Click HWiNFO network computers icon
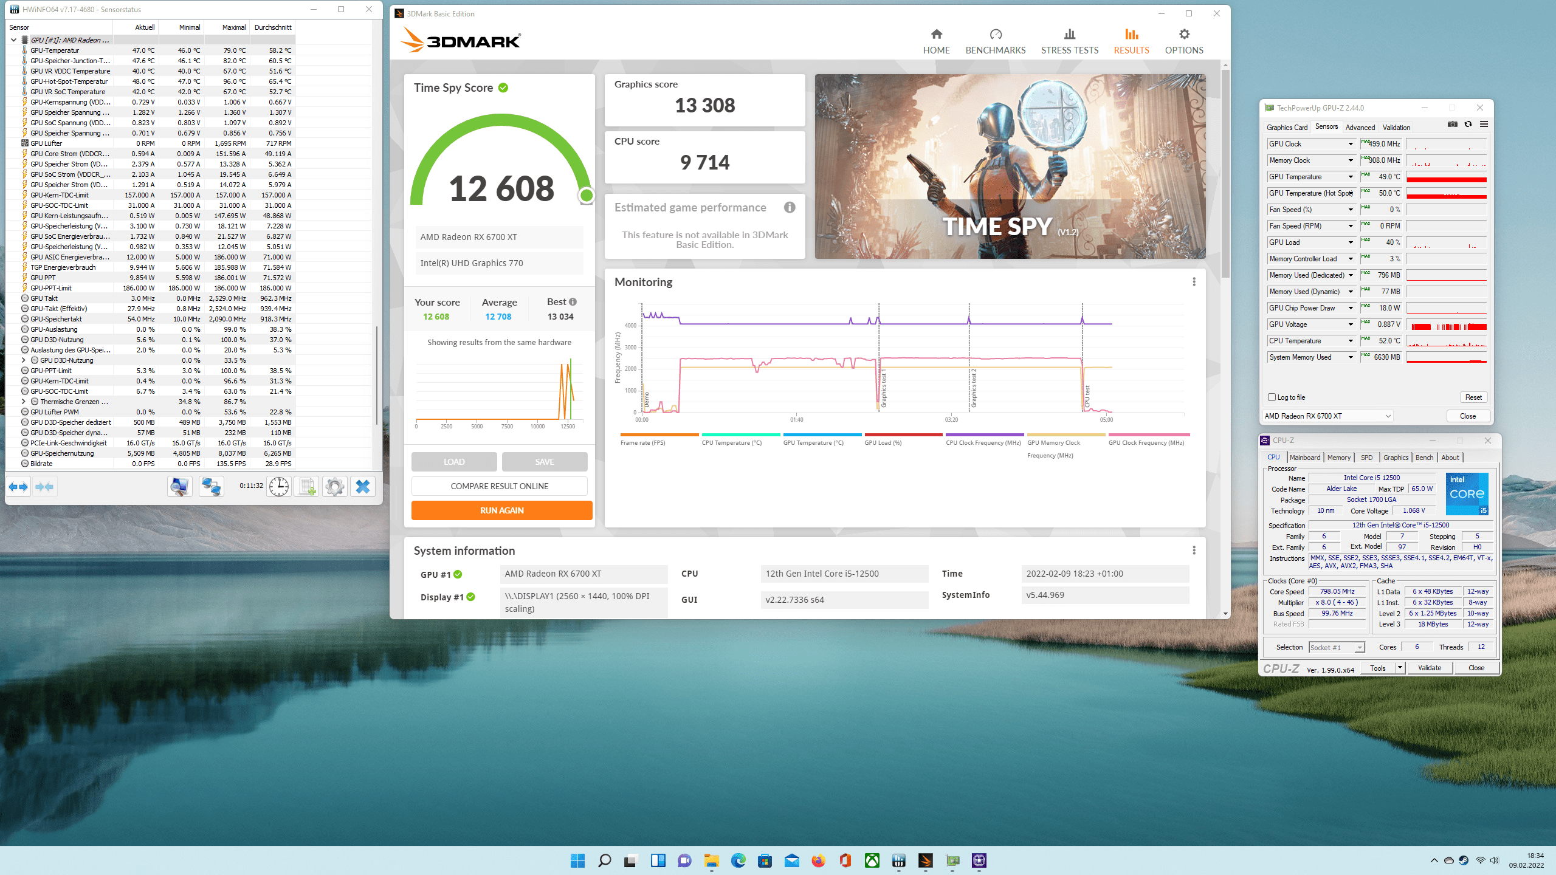 click(x=212, y=487)
